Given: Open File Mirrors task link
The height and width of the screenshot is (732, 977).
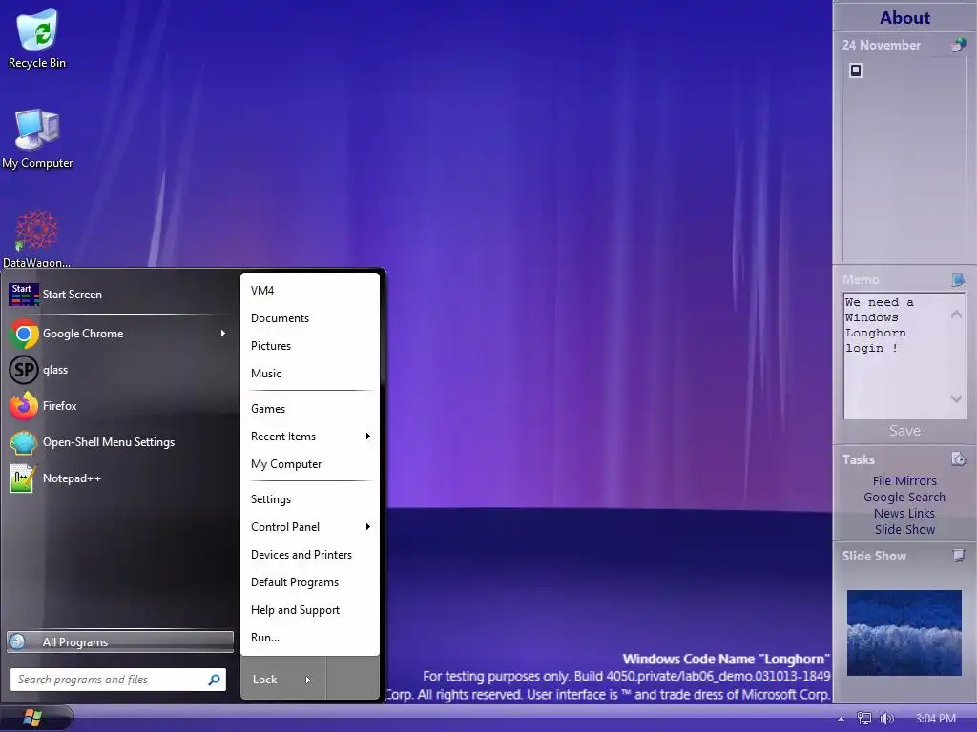Looking at the screenshot, I should pos(904,480).
